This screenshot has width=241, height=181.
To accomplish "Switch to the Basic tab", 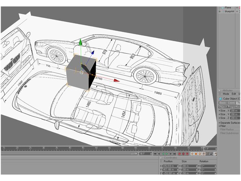I will tap(223, 103).
